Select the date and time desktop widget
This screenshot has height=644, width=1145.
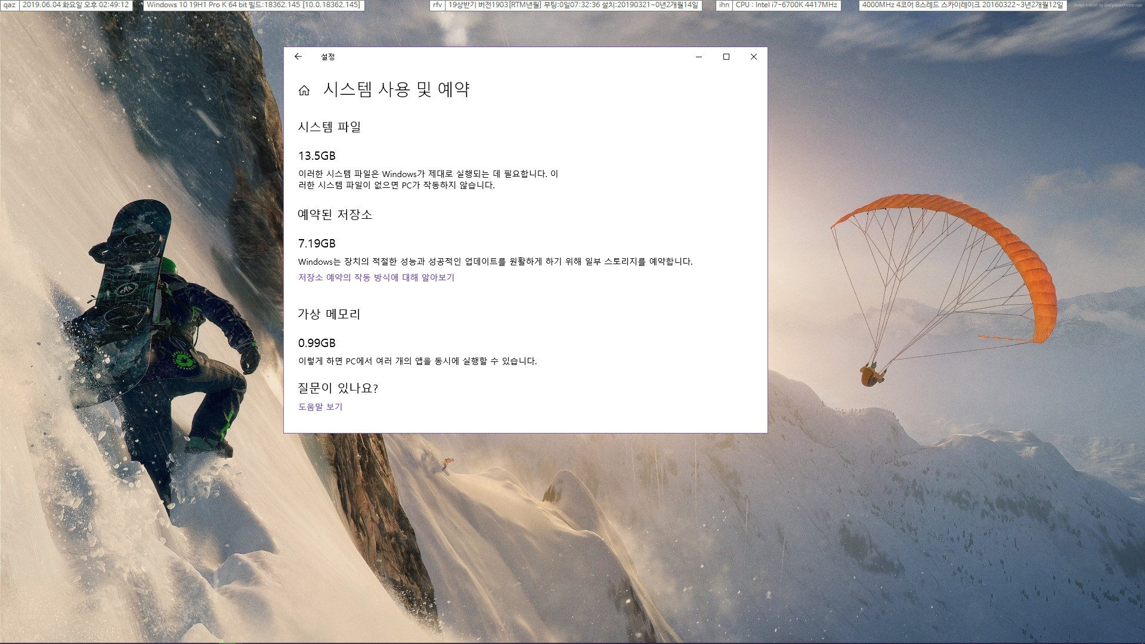click(x=76, y=5)
